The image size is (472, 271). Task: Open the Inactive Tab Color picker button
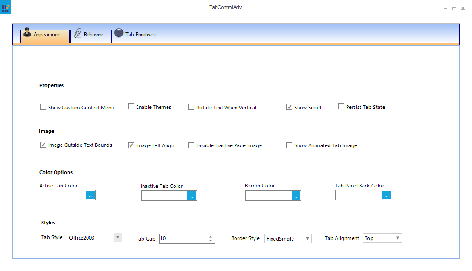192,195
